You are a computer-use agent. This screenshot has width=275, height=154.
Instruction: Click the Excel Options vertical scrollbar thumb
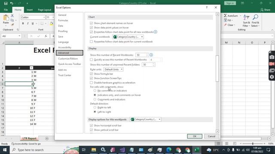pyautogui.click(x=217, y=68)
